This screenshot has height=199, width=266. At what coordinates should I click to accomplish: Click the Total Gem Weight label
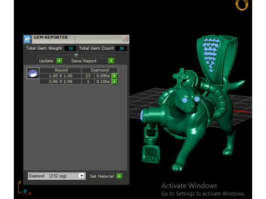(x=44, y=48)
